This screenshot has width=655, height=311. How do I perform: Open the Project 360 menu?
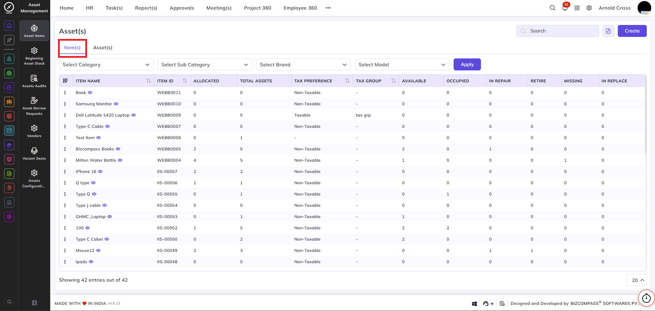(x=257, y=8)
